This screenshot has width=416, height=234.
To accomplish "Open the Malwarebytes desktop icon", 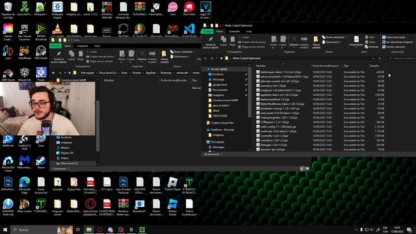I will point(25,162).
